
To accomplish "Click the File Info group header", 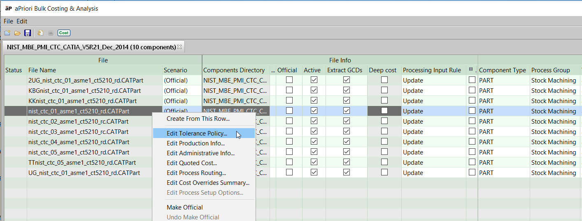I will tap(340, 60).
